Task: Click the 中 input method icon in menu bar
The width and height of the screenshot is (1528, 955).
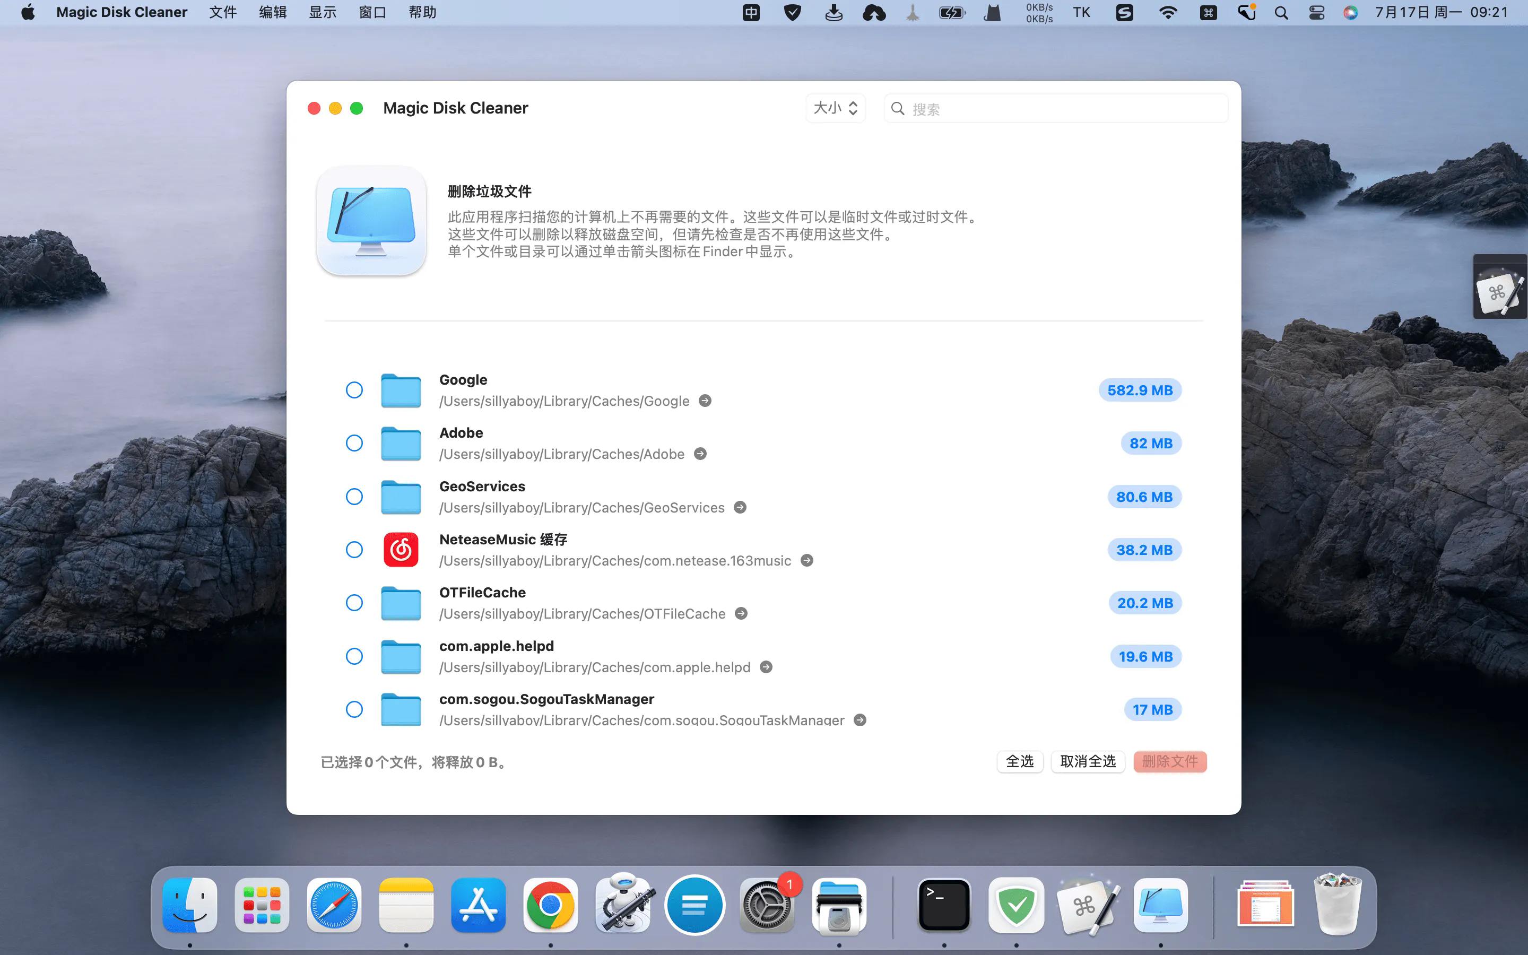Action: pyautogui.click(x=751, y=13)
